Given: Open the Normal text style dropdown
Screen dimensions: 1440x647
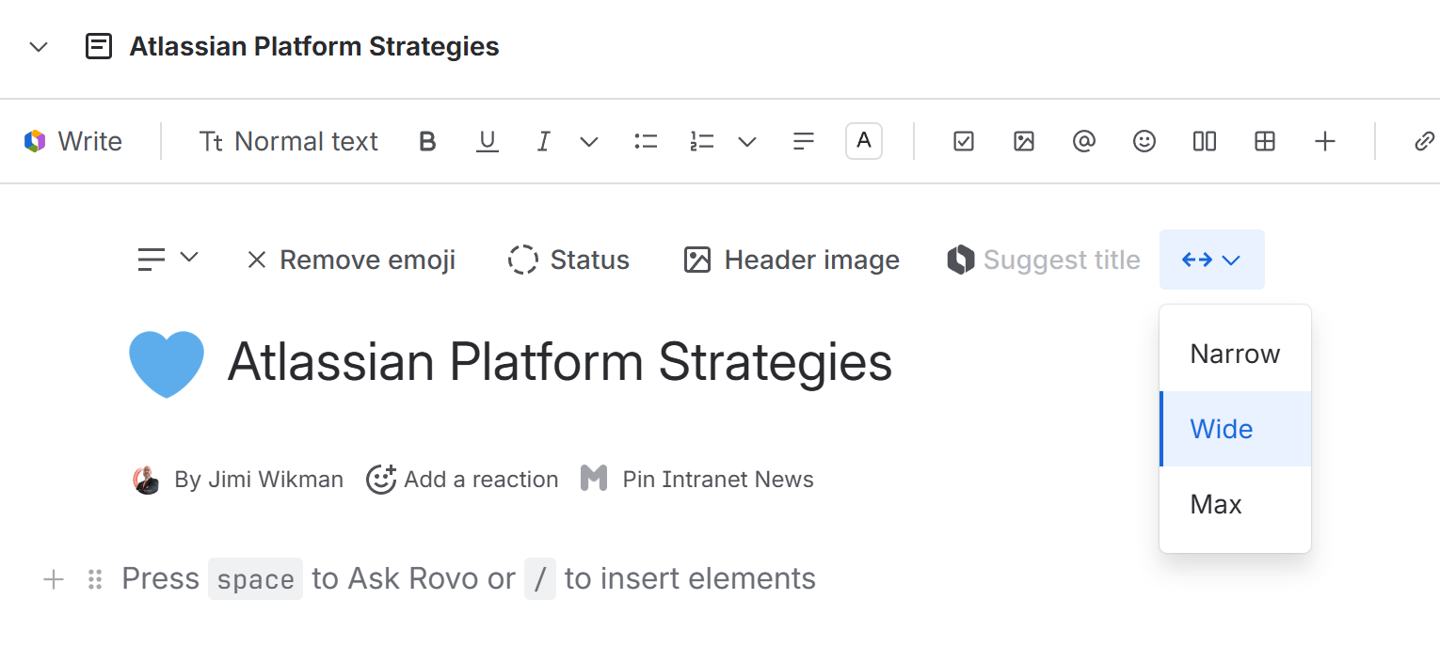Looking at the screenshot, I should (x=289, y=142).
